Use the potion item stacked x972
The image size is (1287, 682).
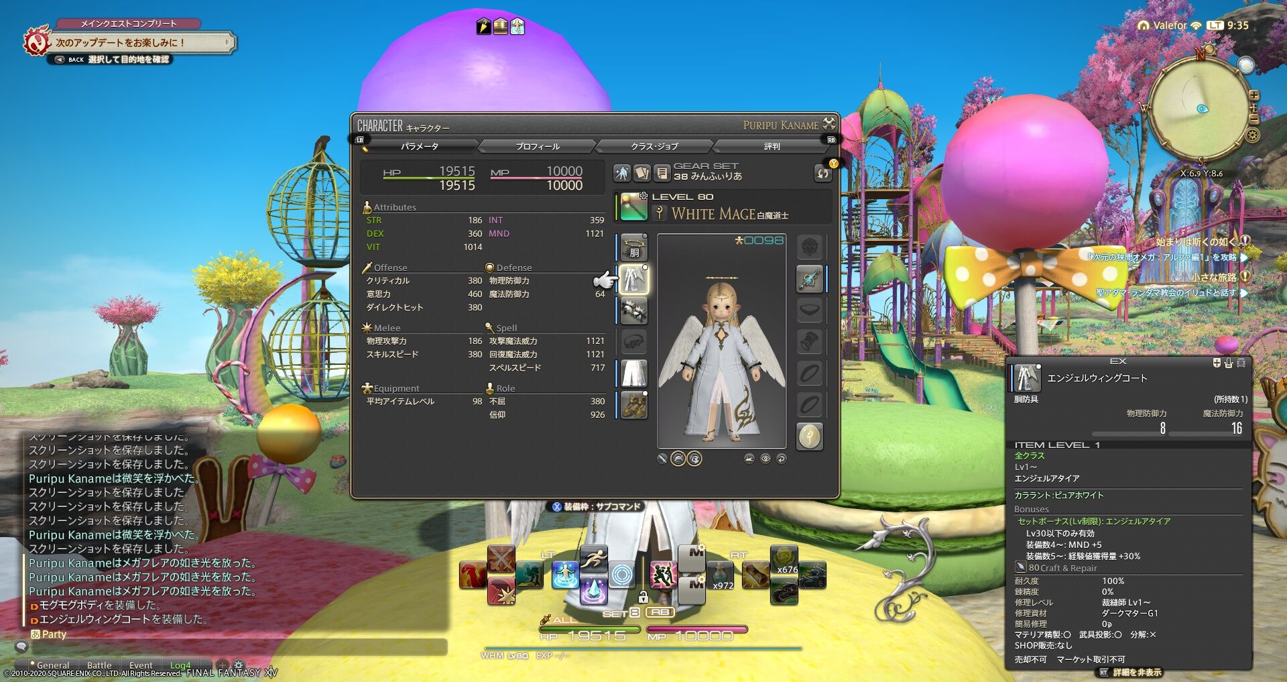tap(721, 575)
